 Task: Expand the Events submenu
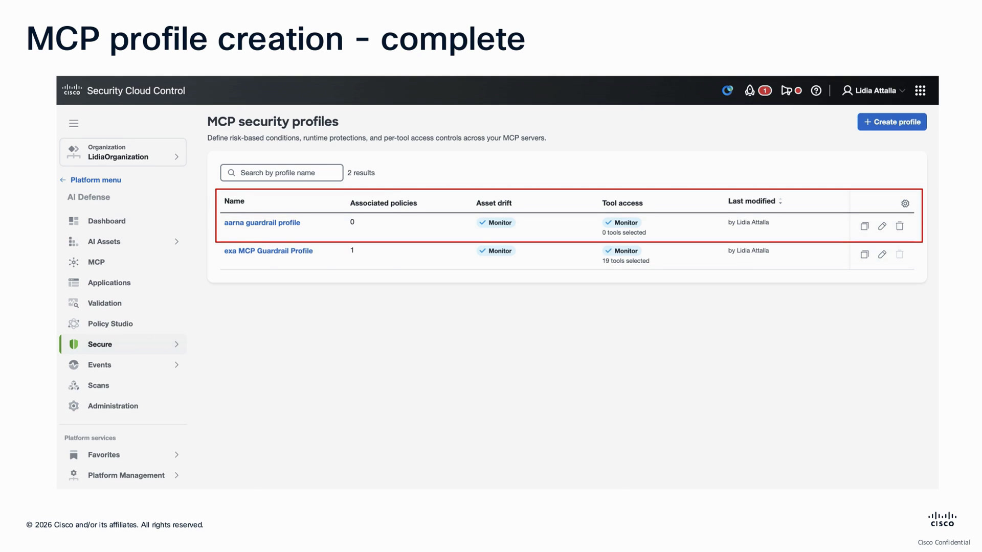176,364
